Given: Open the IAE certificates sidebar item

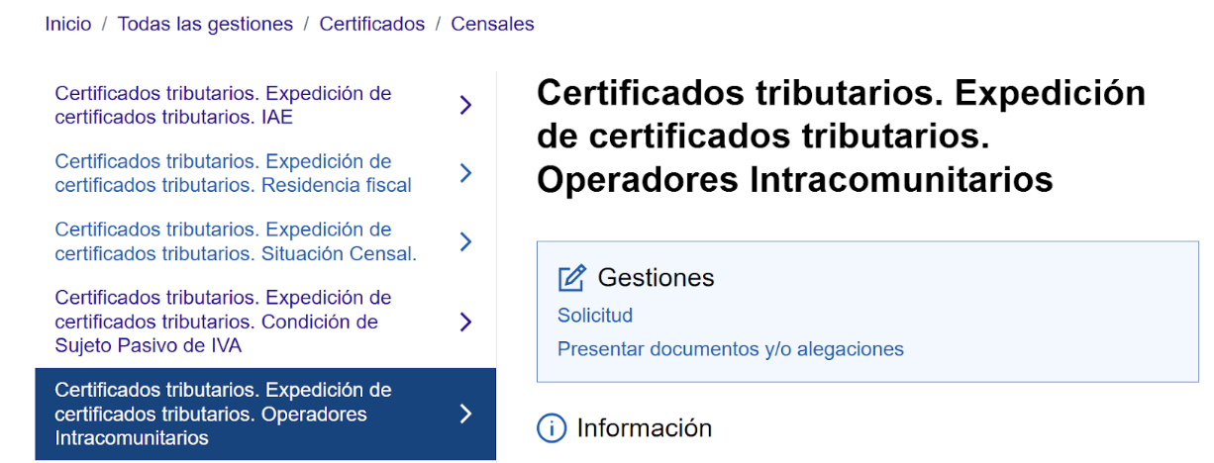Looking at the screenshot, I should pos(265,105).
